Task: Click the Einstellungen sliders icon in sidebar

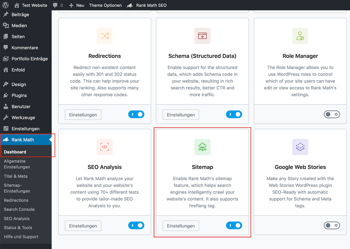Action: point(6,129)
